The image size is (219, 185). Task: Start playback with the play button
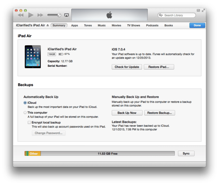31,15
